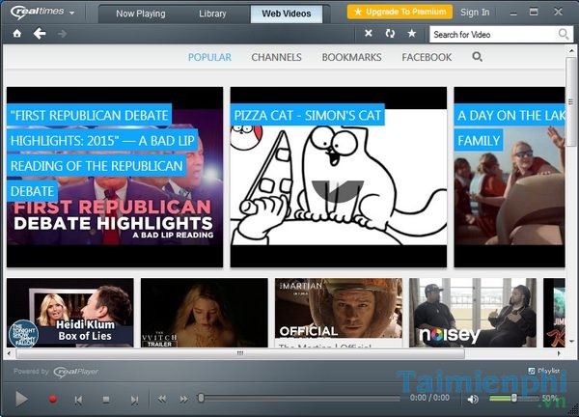Viewport: 579px width, 417px height.
Task: Click search icon next to FACEBOOK
Action: coord(477,57)
